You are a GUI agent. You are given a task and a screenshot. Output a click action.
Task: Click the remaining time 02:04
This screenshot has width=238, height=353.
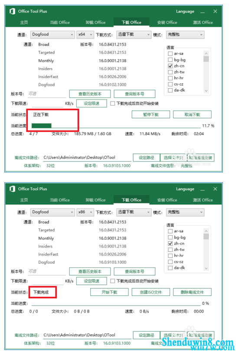tap(199, 134)
